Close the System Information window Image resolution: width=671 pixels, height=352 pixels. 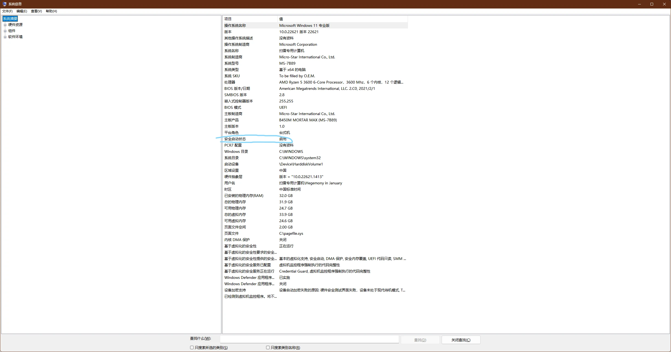[x=664, y=4]
